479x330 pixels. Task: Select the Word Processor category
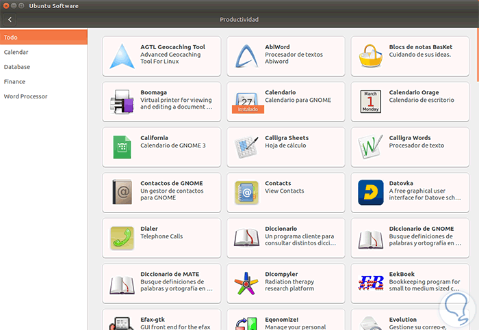coord(44,96)
